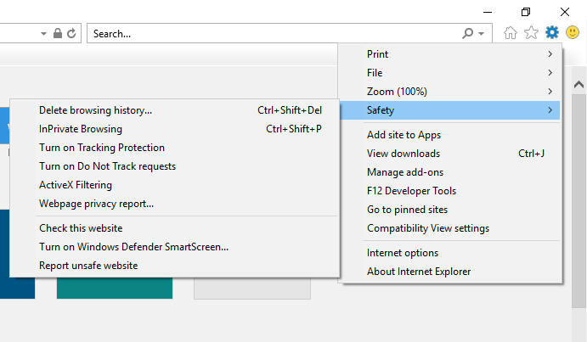The height and width of the screenshot is (342, 587).
Task: Select Turn on Do Not Track requests
Action: pos(174,166)
